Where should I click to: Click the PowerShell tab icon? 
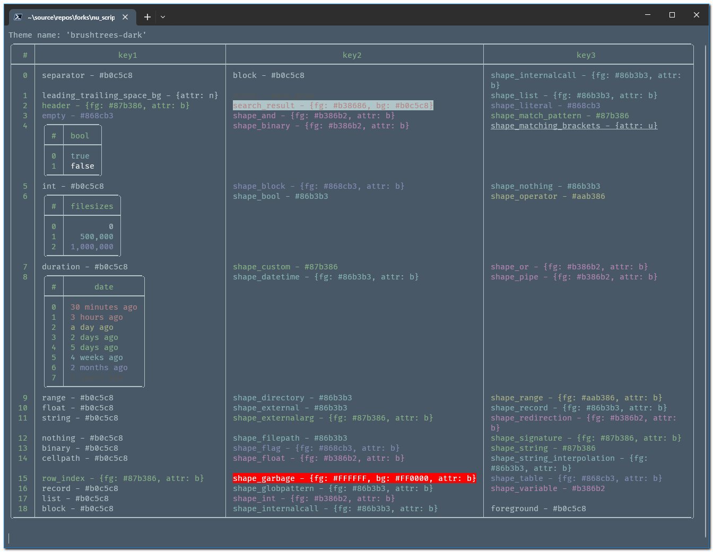pos(18,17)
